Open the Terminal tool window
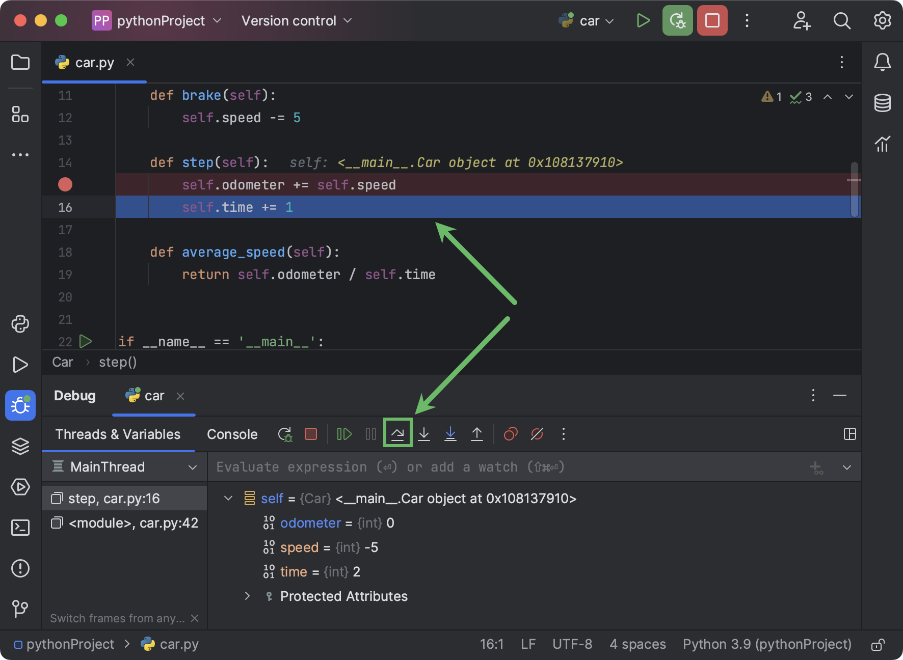This screenshot has width=903, height=660. [20, 528]
